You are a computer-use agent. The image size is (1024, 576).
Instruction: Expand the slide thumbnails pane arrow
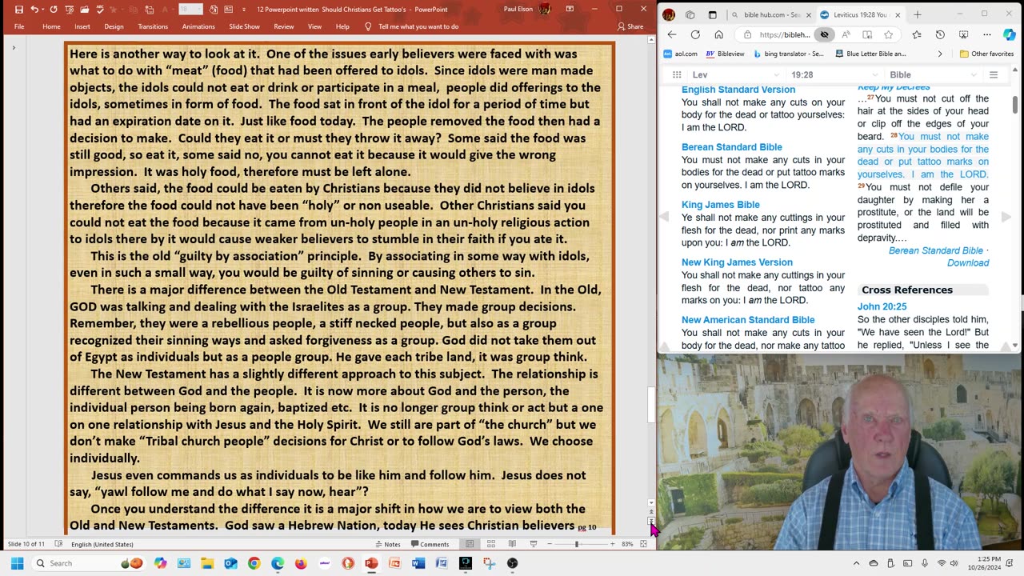[14, 48]
